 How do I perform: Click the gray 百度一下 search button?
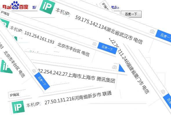click(131, 14)
